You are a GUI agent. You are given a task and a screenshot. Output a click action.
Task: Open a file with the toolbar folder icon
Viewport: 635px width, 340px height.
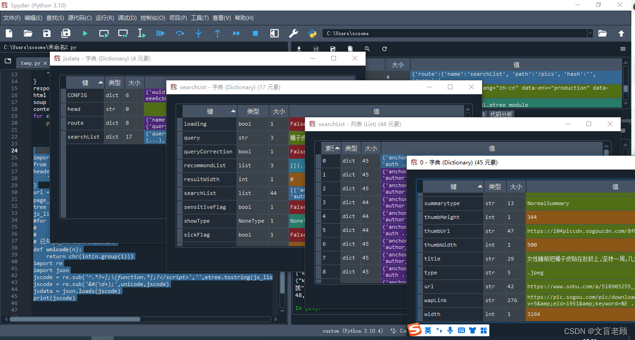[28, 33]
